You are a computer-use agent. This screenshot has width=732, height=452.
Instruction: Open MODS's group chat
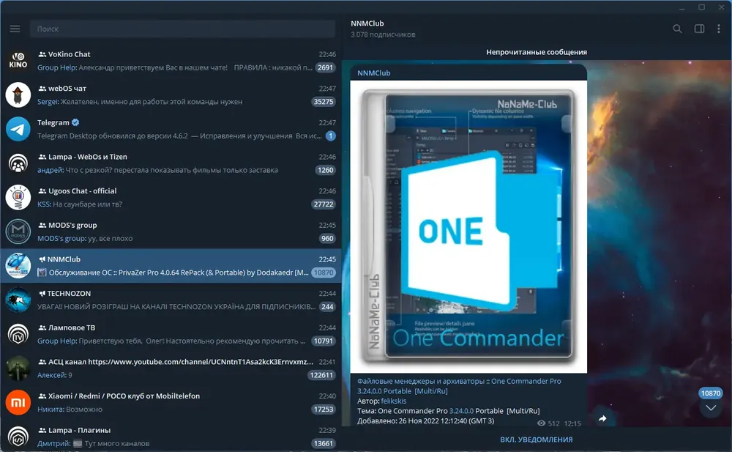point(171,231)
